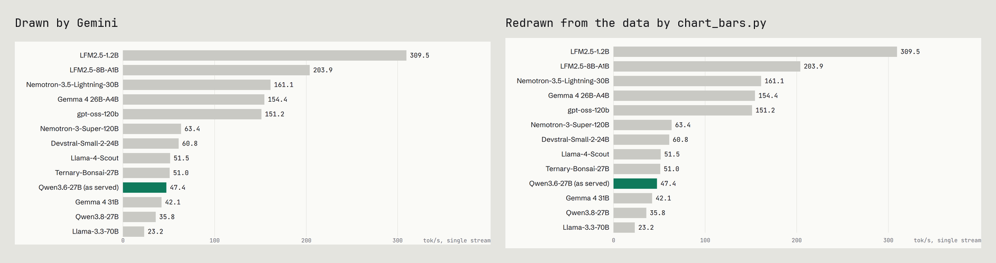
Task: Click the 309.5 value in redrawn chart
Action: [910, 52]
